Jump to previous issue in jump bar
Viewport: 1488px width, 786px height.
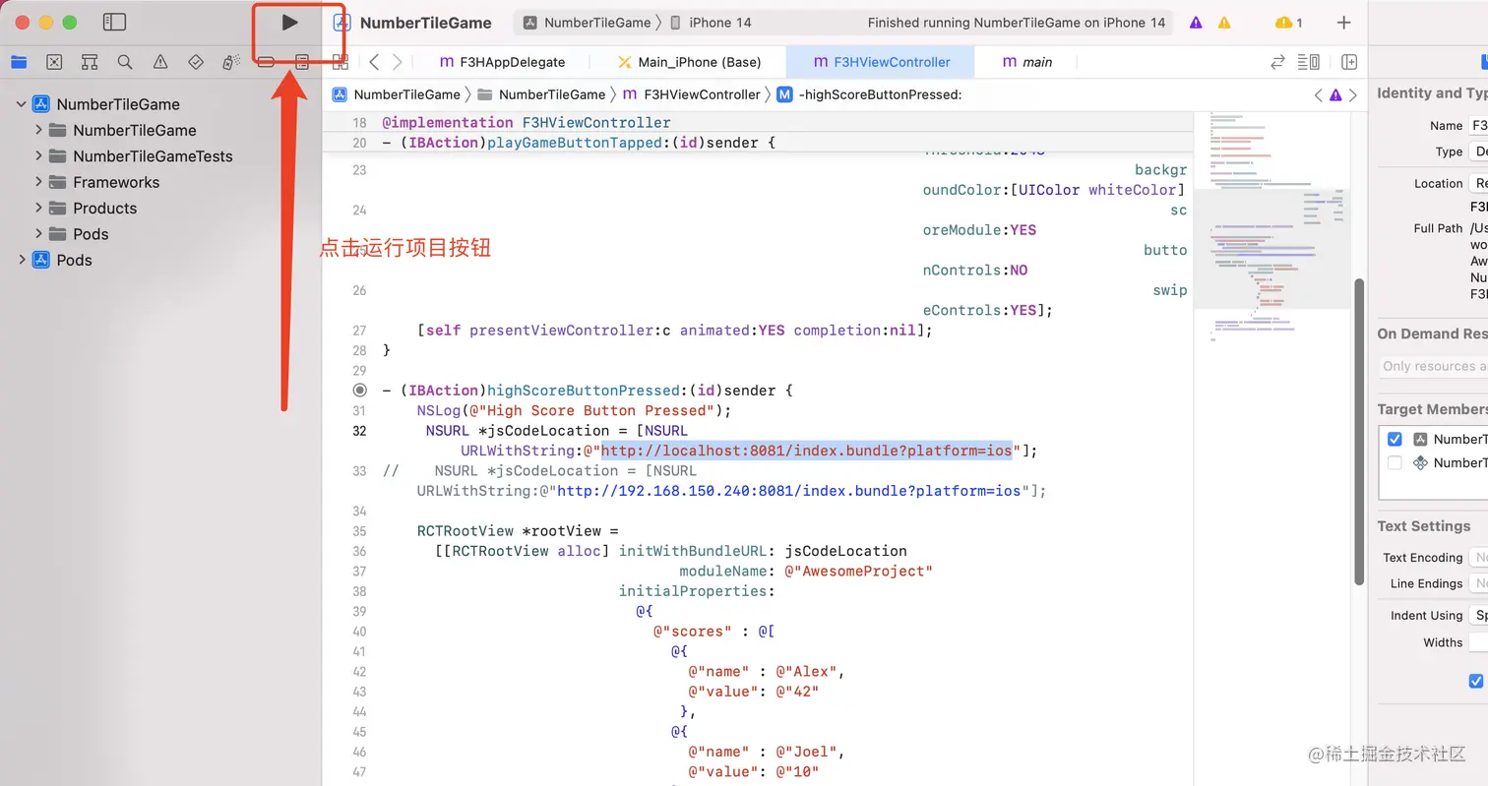tap(1319, 95)
